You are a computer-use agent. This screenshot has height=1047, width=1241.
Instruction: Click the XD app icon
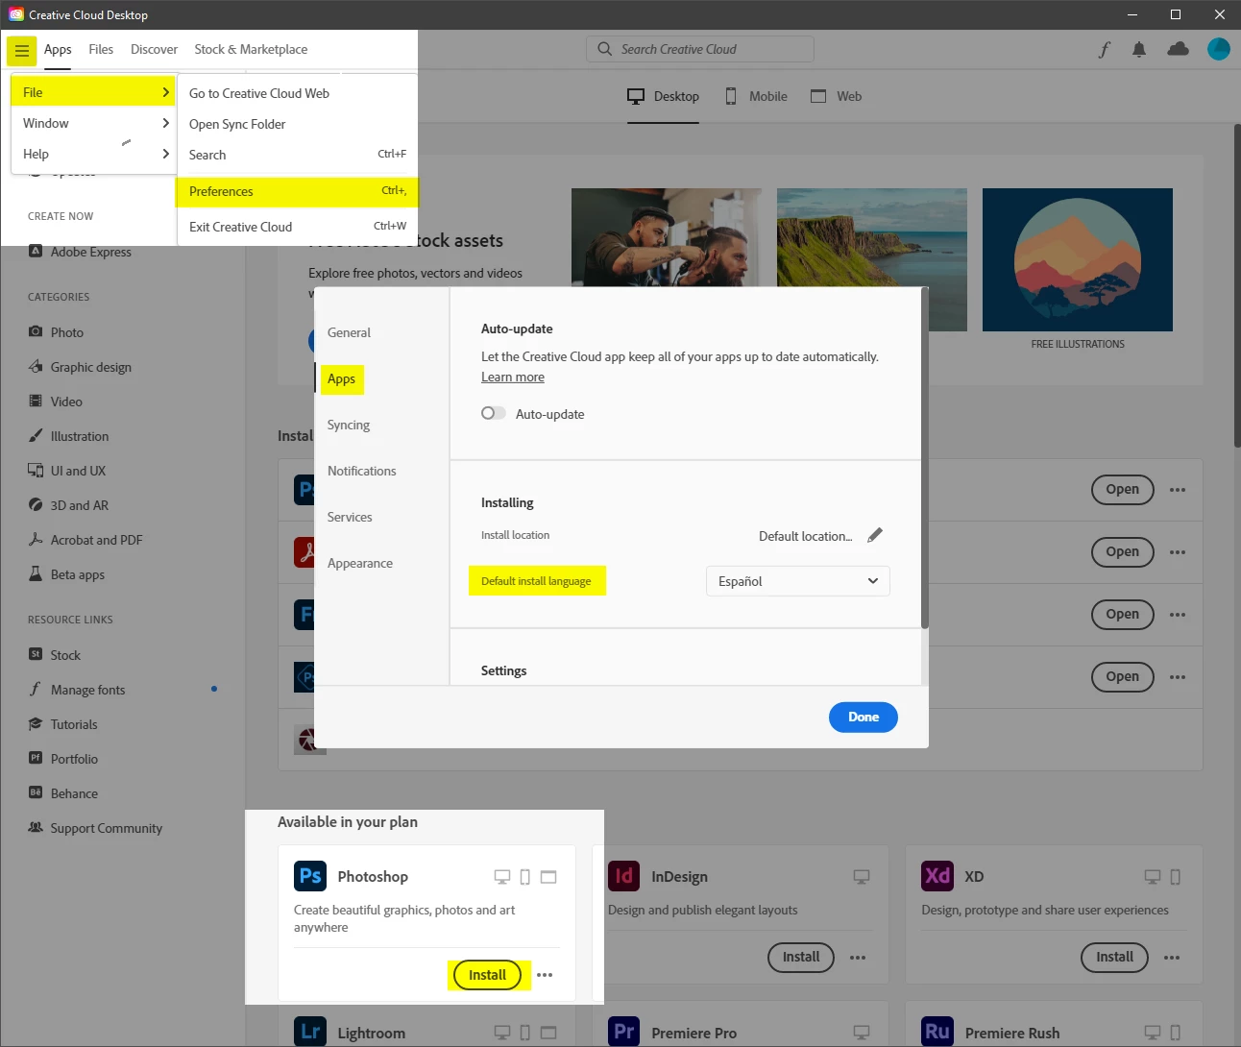coord(937,876)
